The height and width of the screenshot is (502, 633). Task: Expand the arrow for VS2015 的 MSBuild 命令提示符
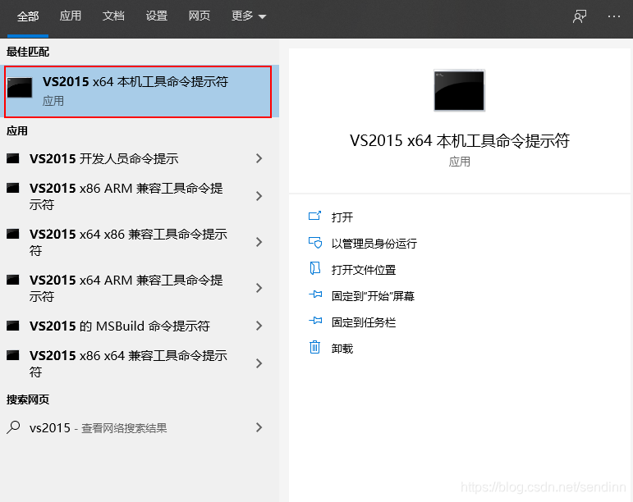(259, 326)
